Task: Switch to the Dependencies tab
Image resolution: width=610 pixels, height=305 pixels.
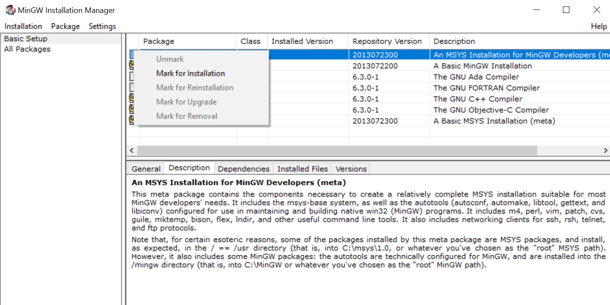Action: [x=244, y=169]
